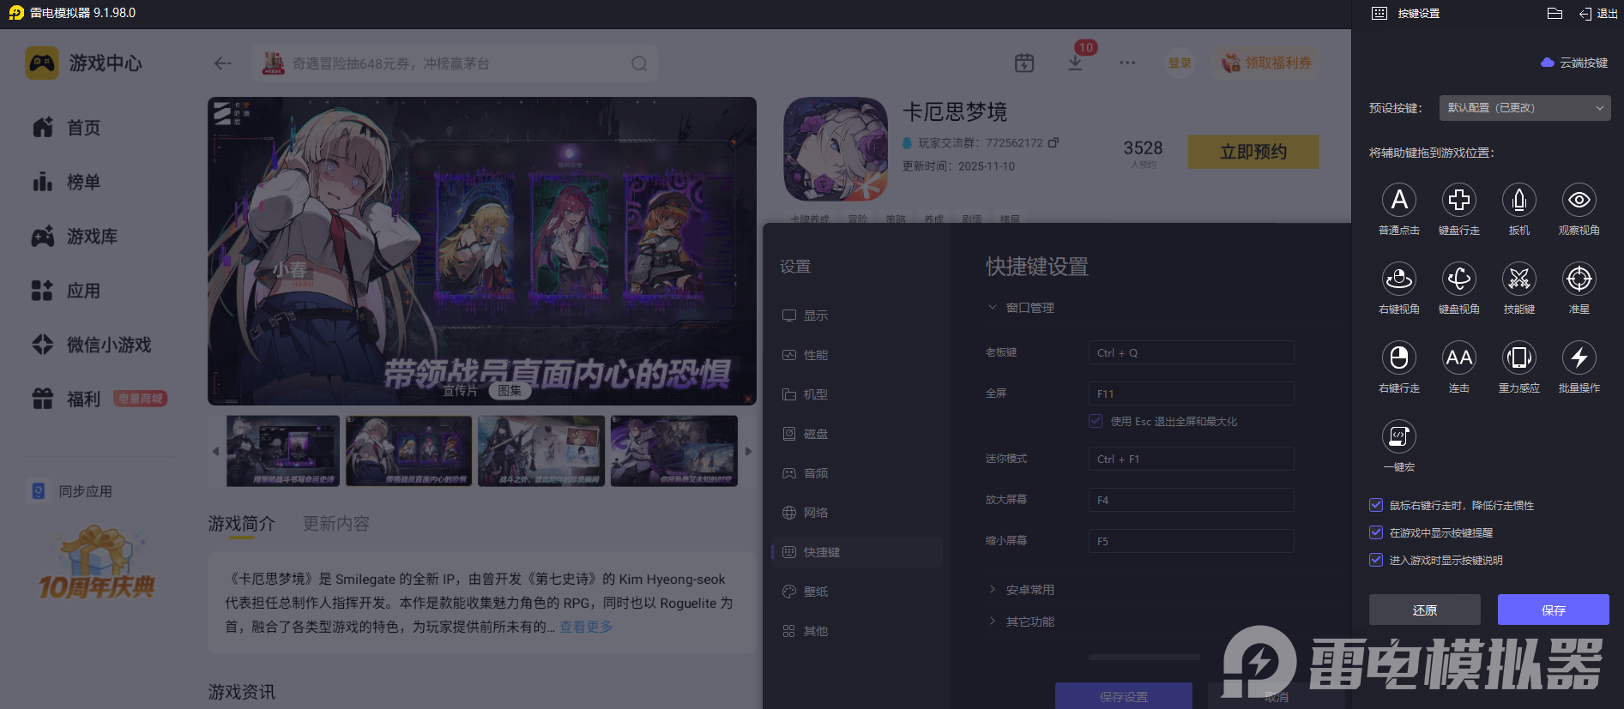
Task: Click the 立即预约 button
Action: (x=1253, y=152)
